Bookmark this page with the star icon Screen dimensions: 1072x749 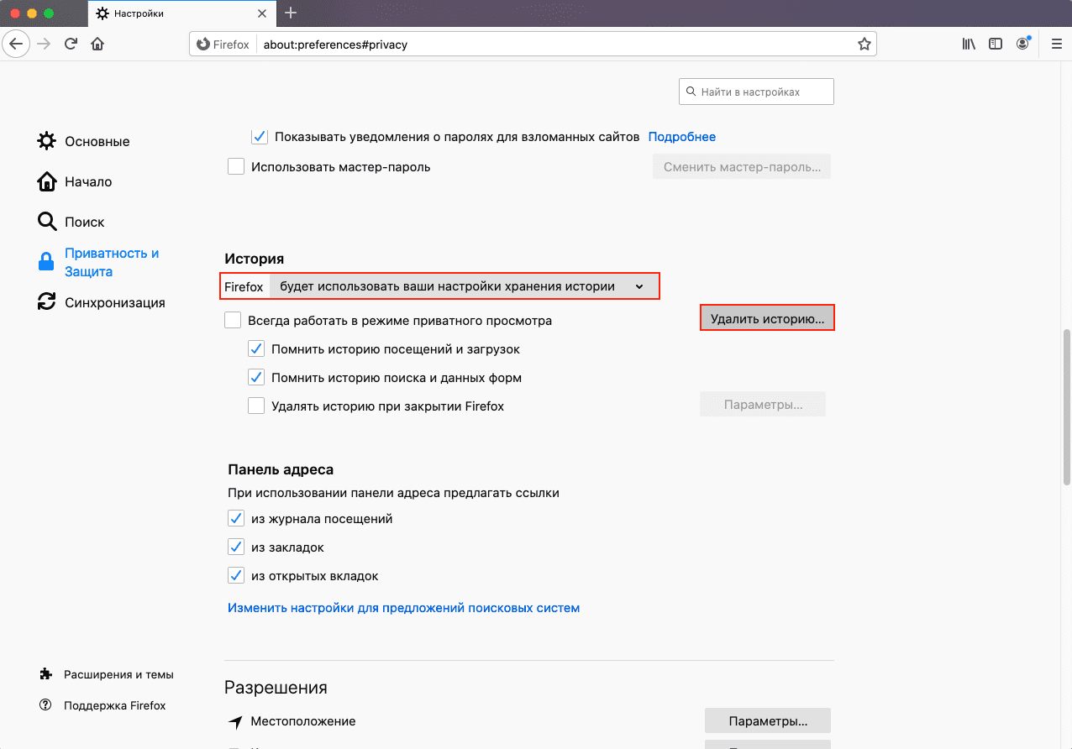pos(864,44)
